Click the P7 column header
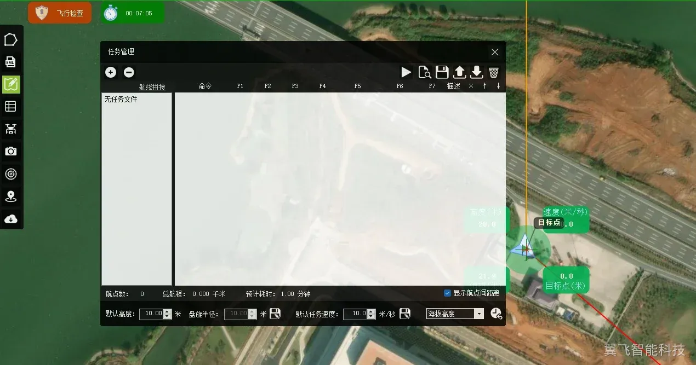This screenshot has height=365, width=696. click(x=432, y=86)
